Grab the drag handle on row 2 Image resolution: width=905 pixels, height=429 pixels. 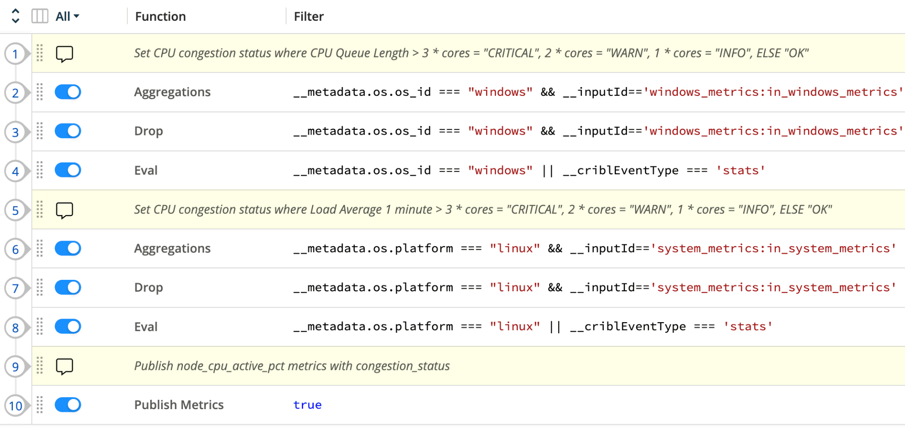pos(40,92)
